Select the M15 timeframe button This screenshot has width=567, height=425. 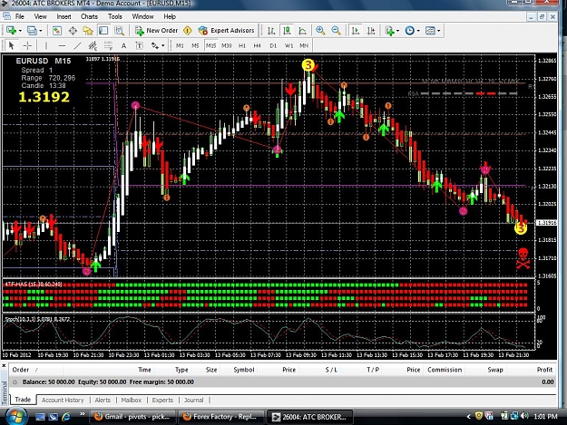click(x=210, y=46)
